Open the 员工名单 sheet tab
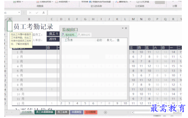This screenshot has width=188, height=118. point(62,112)
